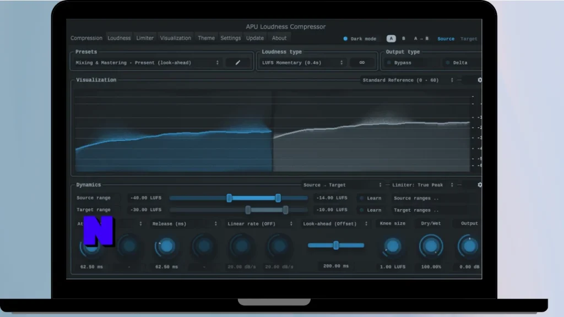Open the Limiter: True Peak dropdown

click(422, 185)
